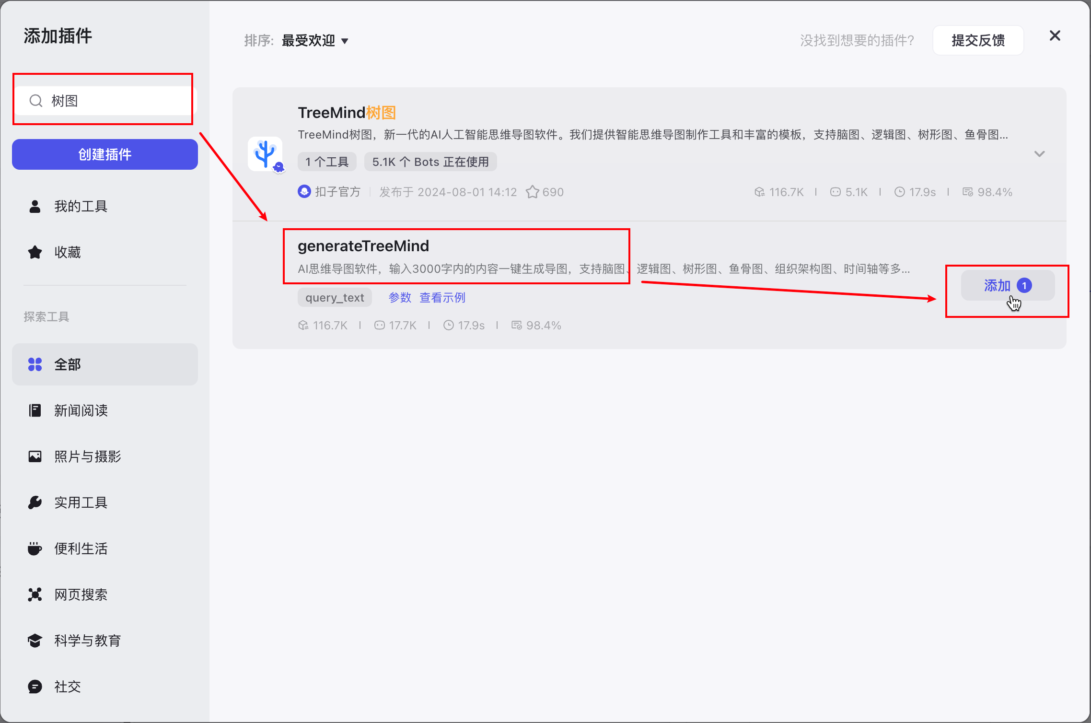Select the 照片与摄影 photo category icon

pyautogui.click(x=35, y=456)
